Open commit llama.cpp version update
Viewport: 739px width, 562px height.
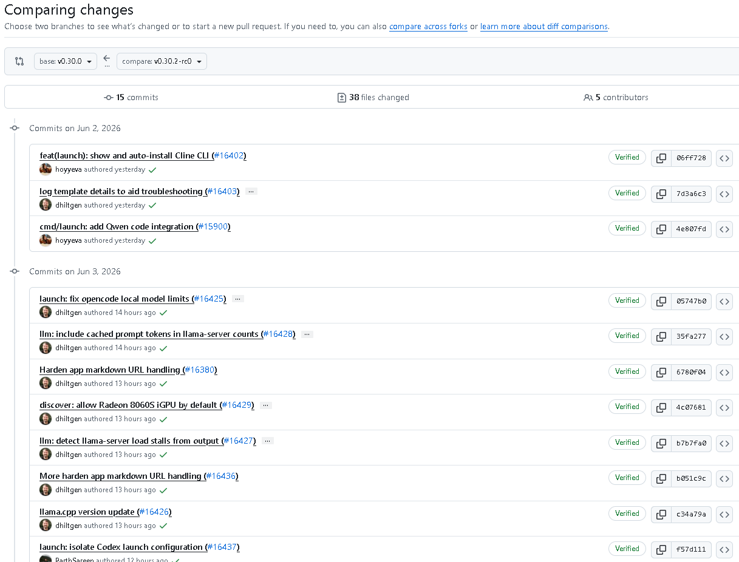(87, 512)
